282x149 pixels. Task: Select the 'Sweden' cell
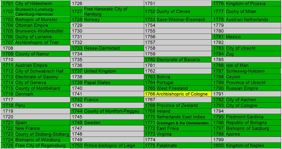(114, 123)
